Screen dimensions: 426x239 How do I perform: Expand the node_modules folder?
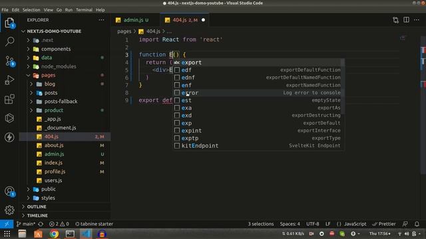coord(29,66)
